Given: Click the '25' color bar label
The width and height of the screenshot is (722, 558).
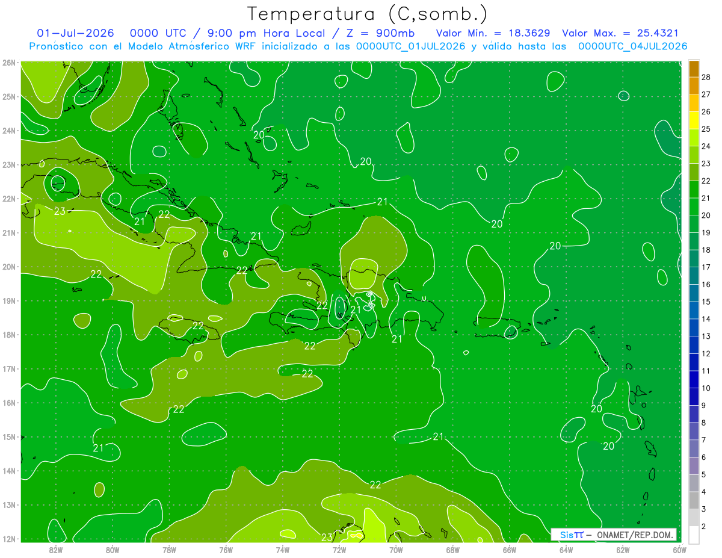Looking at the screenshot, I should pyautogui.click(x=706, y=129).
